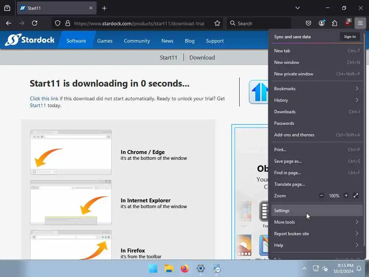Open the Games navigation tab
This screenshot has height=277, width=369.
pyautogui.click(x=105, y=41)
